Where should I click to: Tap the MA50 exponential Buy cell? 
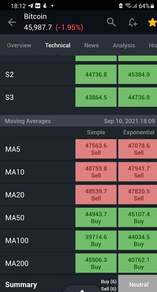(138, 217)
